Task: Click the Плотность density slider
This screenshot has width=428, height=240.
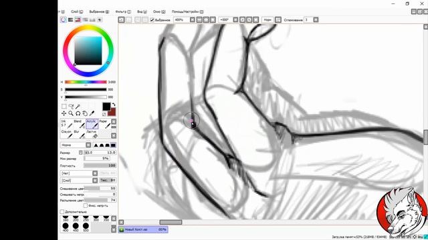Action: [x=100, y=165]
